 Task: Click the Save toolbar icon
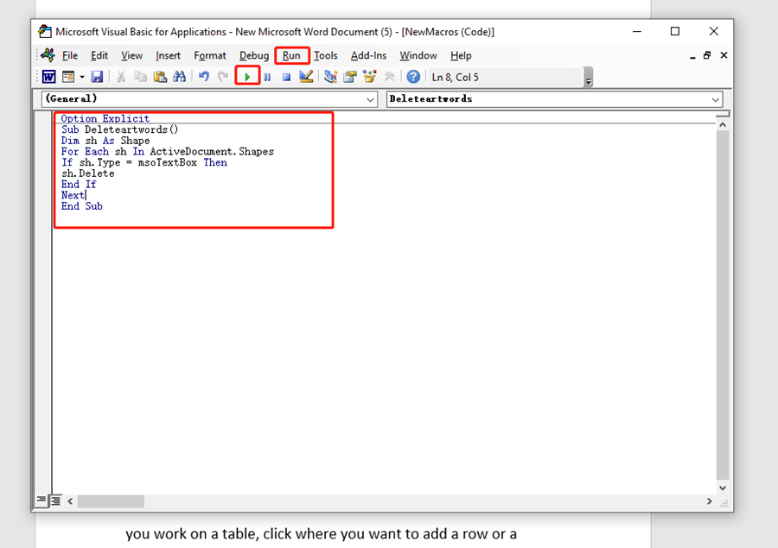[98, 76]
